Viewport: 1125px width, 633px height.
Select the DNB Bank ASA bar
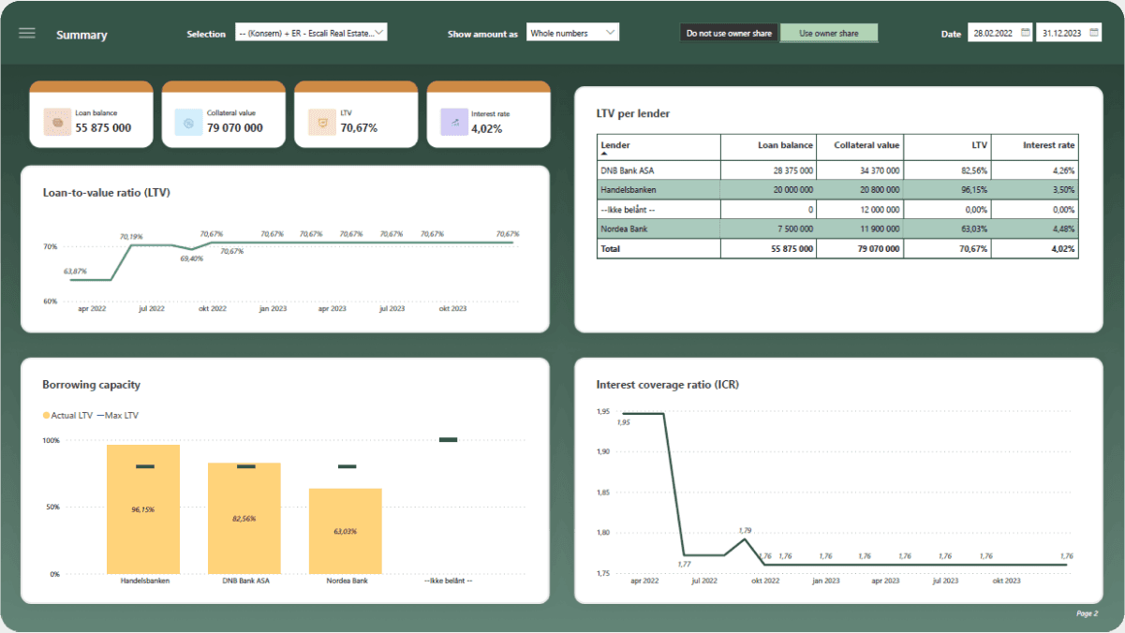[x=244, y=518]
